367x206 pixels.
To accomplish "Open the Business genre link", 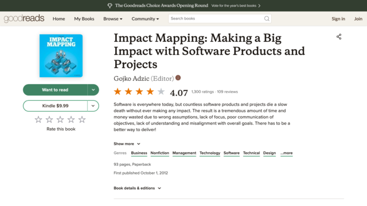I will 139,153.
